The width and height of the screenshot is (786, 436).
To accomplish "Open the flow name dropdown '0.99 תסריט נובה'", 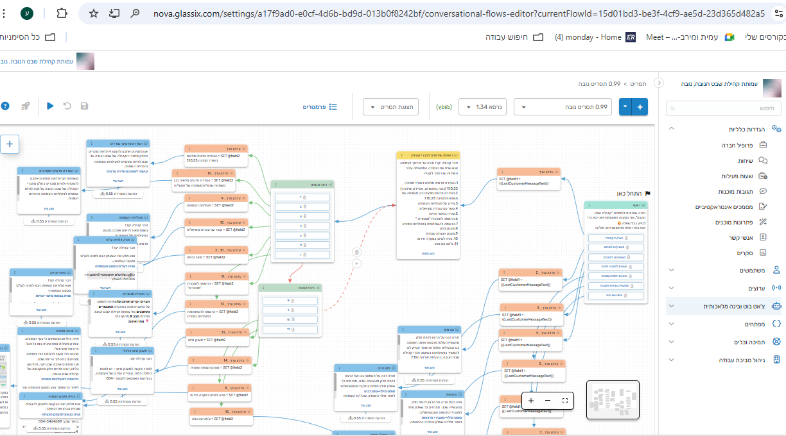I will pyautogui.click(x=563, y=107).
